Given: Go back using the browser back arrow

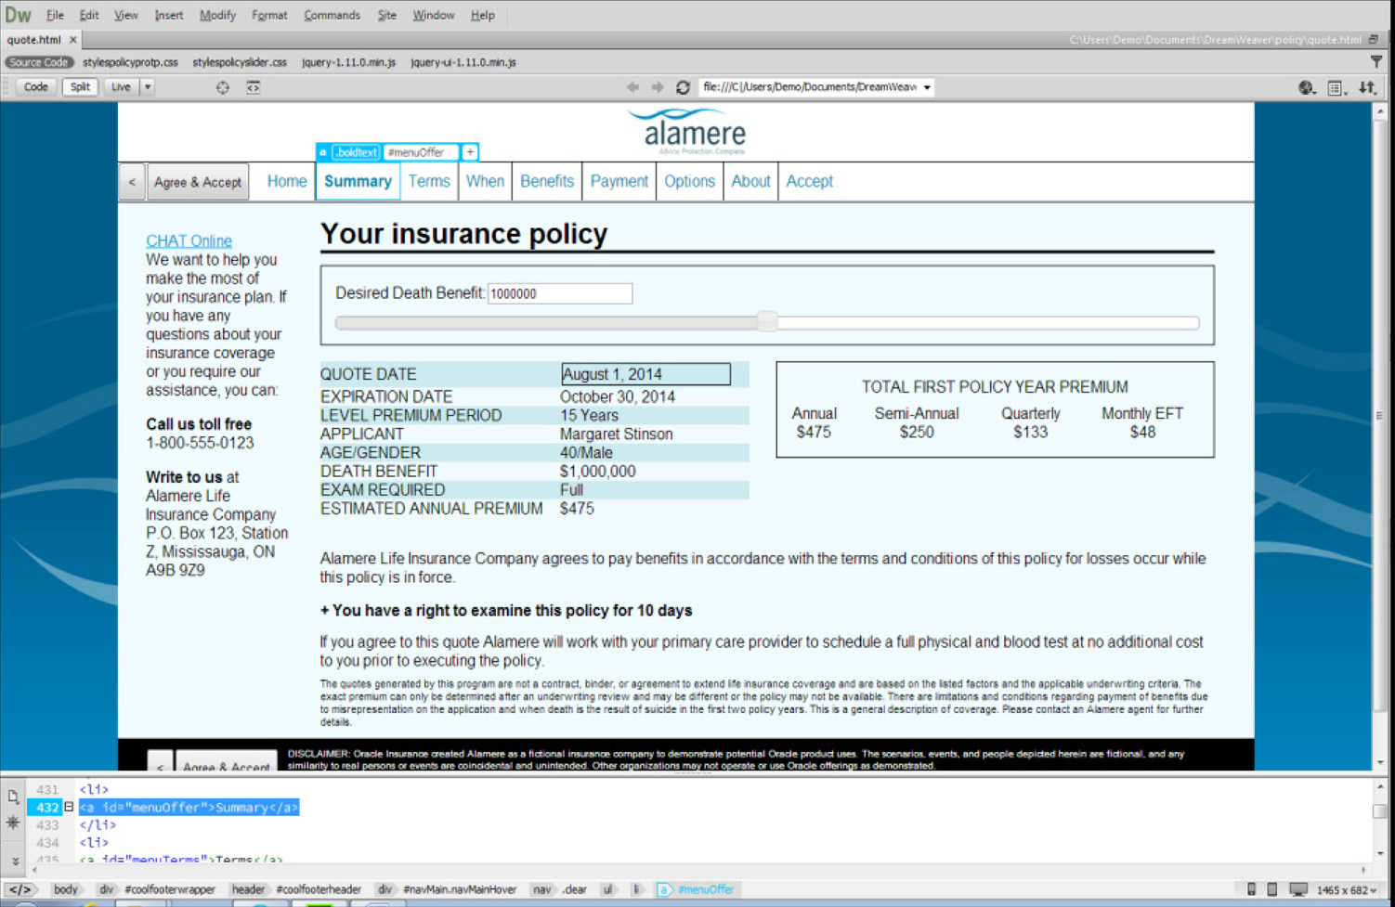Looking at the screenshot, I should click(633, 87).
